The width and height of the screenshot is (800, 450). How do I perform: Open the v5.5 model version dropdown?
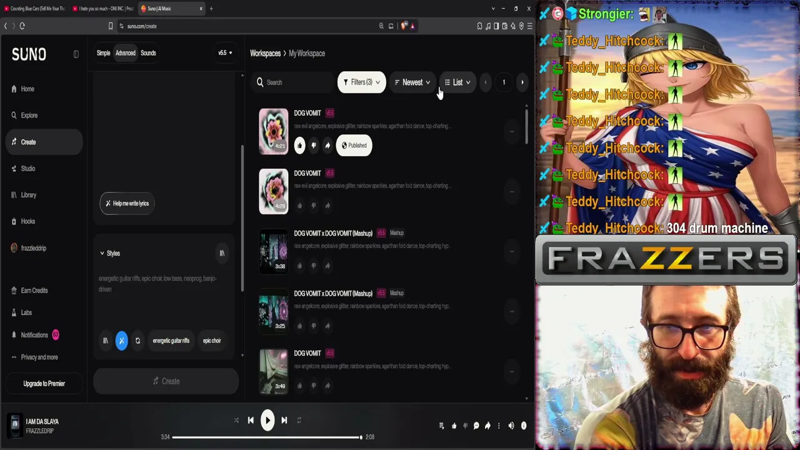(x=225, y=53)
